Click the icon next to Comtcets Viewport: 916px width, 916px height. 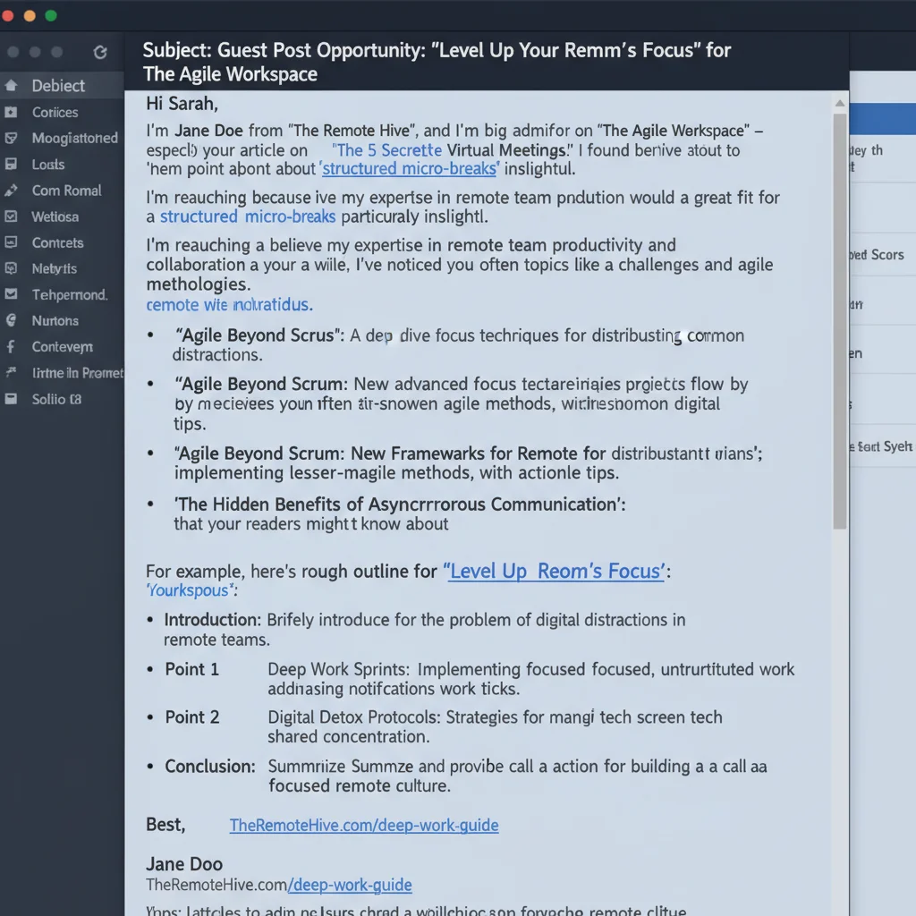11,242
